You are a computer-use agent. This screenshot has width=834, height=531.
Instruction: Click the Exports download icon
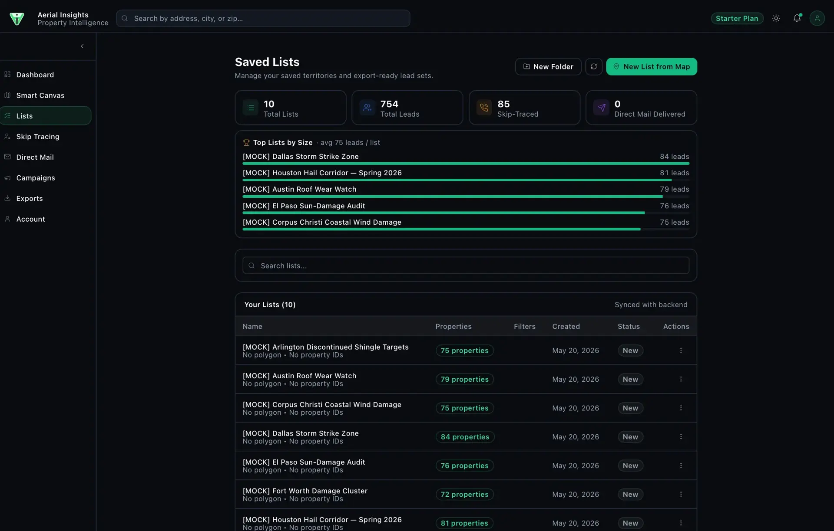coord(7,198)
